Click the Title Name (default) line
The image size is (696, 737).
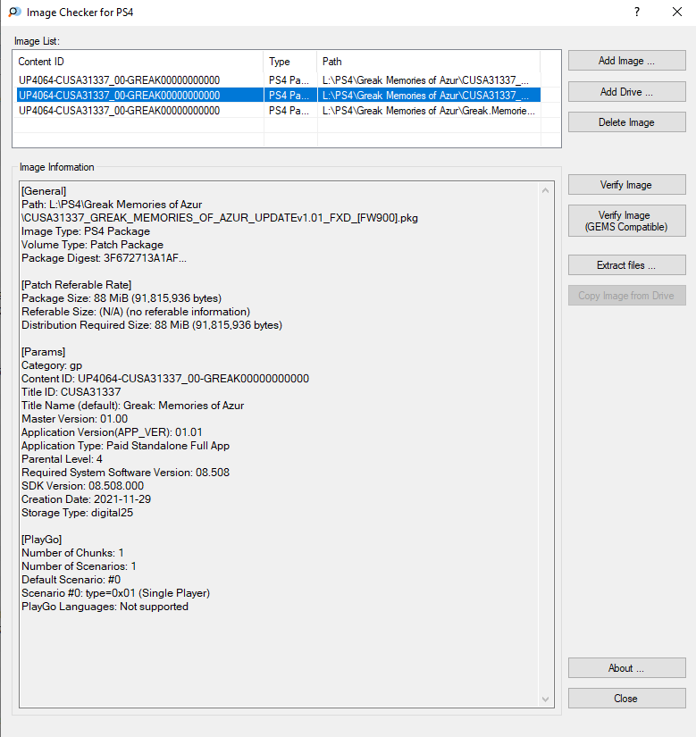click(x=133, y=406)
